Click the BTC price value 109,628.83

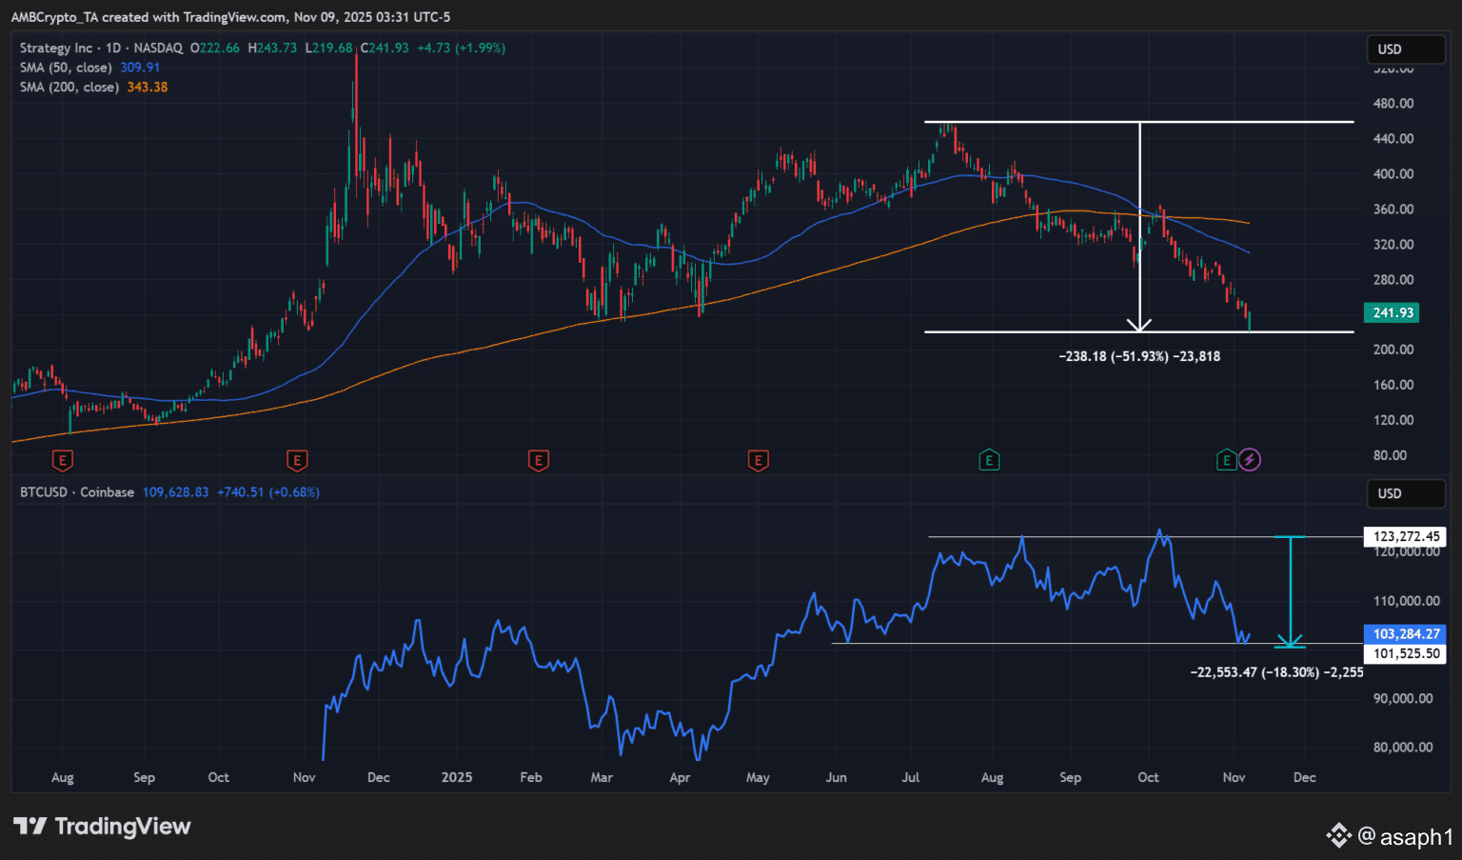175,492
